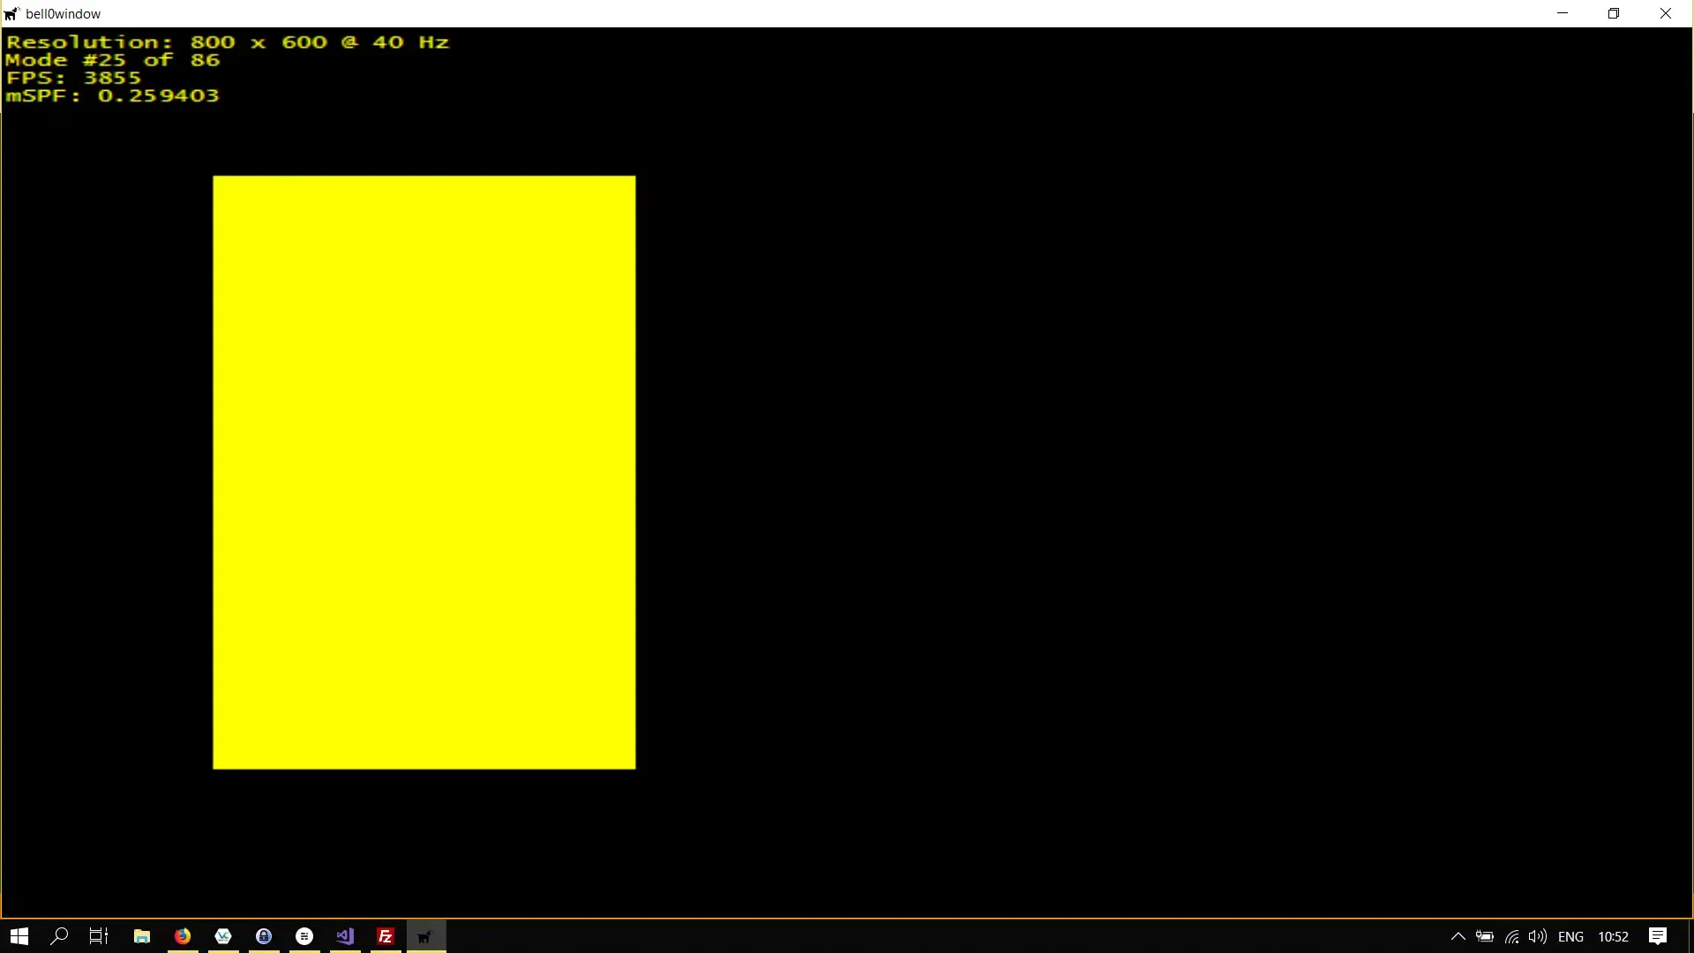This screenshot has width=1694, height=953.
Task: Open Task View from the taskbar
Action: pos(99,936)
